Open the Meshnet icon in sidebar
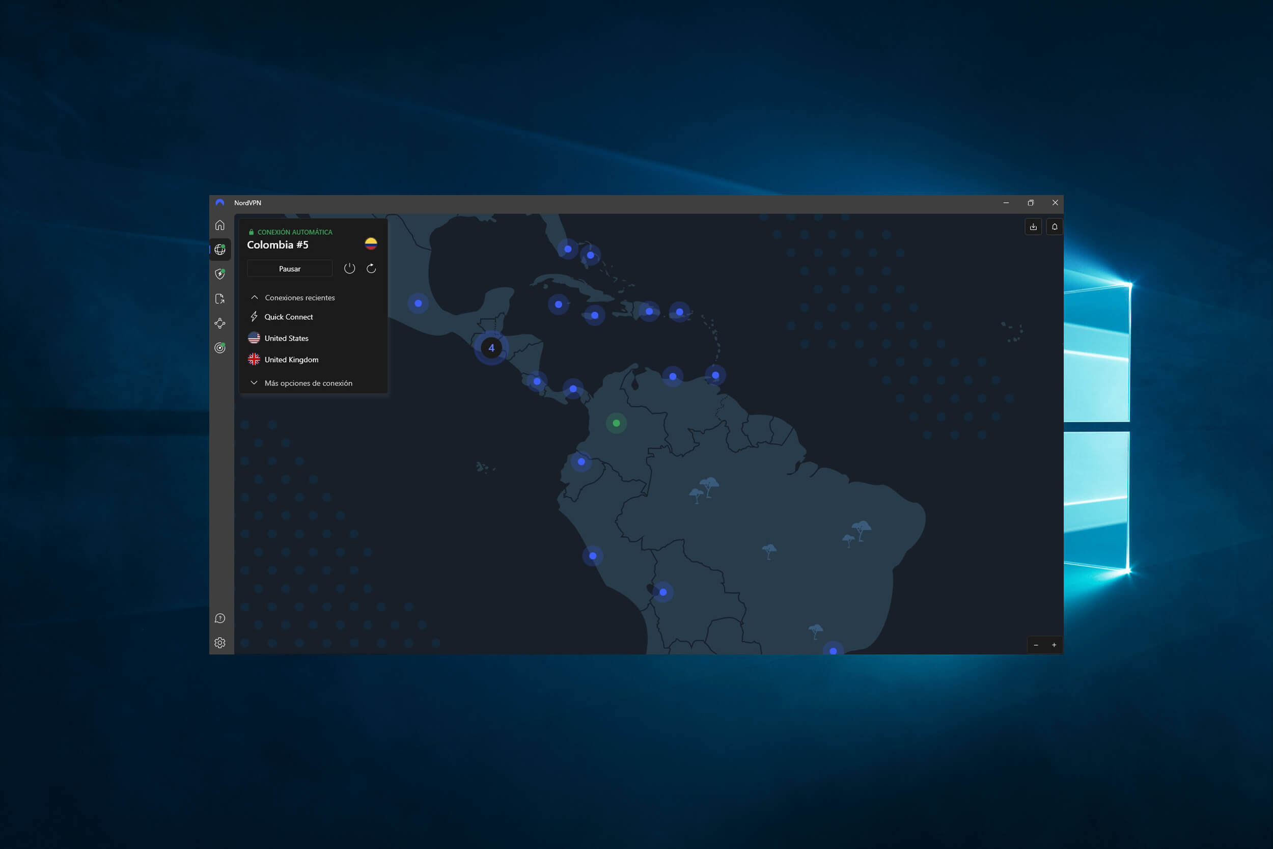The width and height of the screenshot is (1273, 849). coord(220,323)
